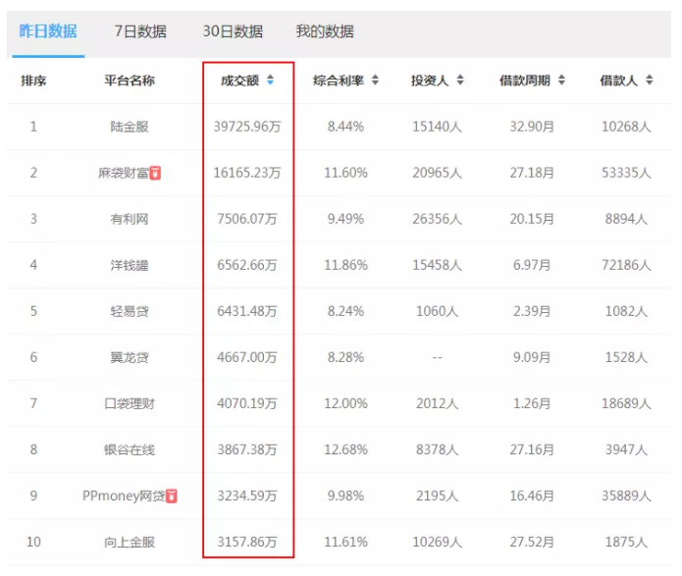Image resolution: width=682 pixels, height=576 pixels.
Task: Click the red badge icon beside PPmoney网贷
Action: coord(171,496)
